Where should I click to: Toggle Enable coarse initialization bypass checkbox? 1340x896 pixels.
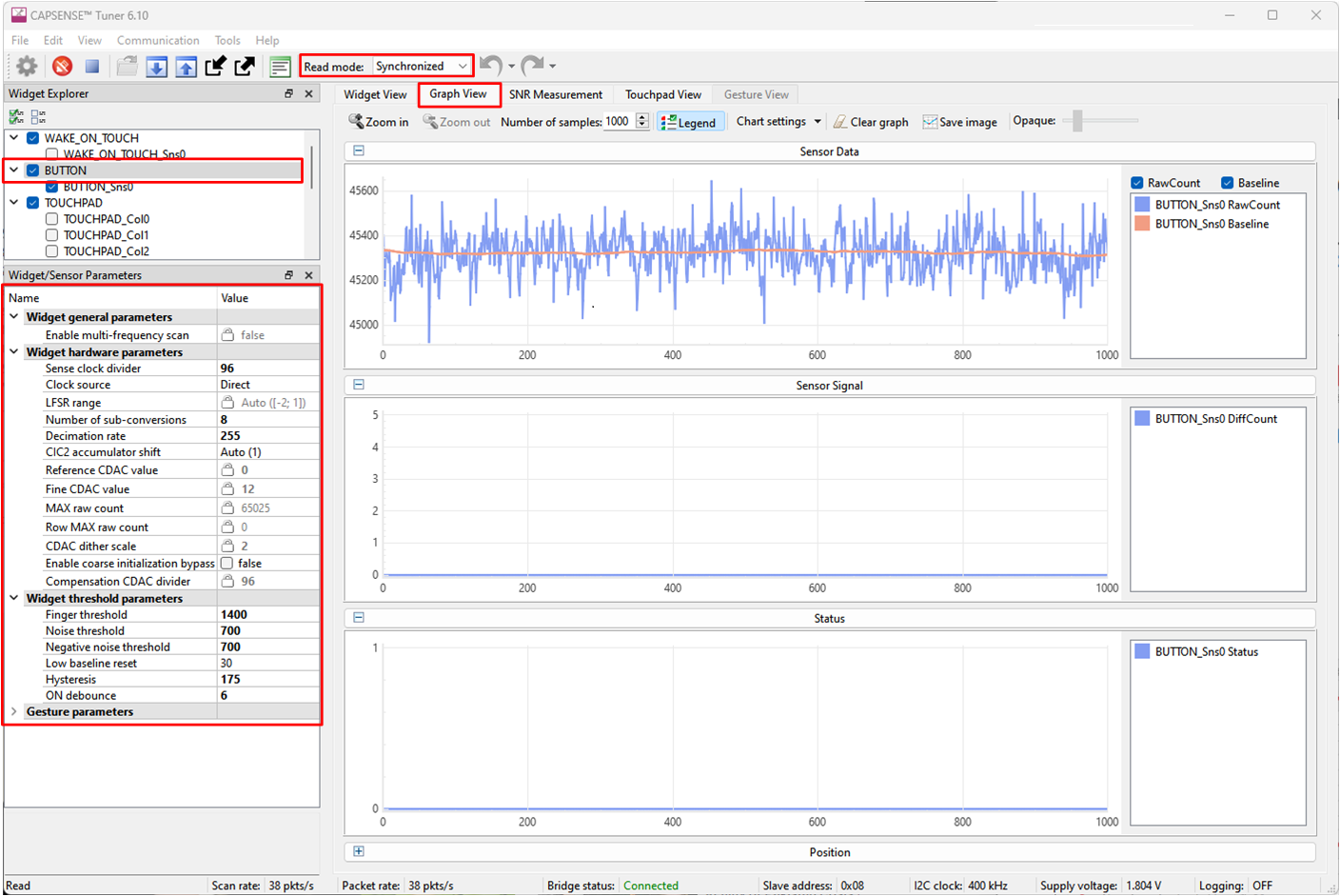227,564
